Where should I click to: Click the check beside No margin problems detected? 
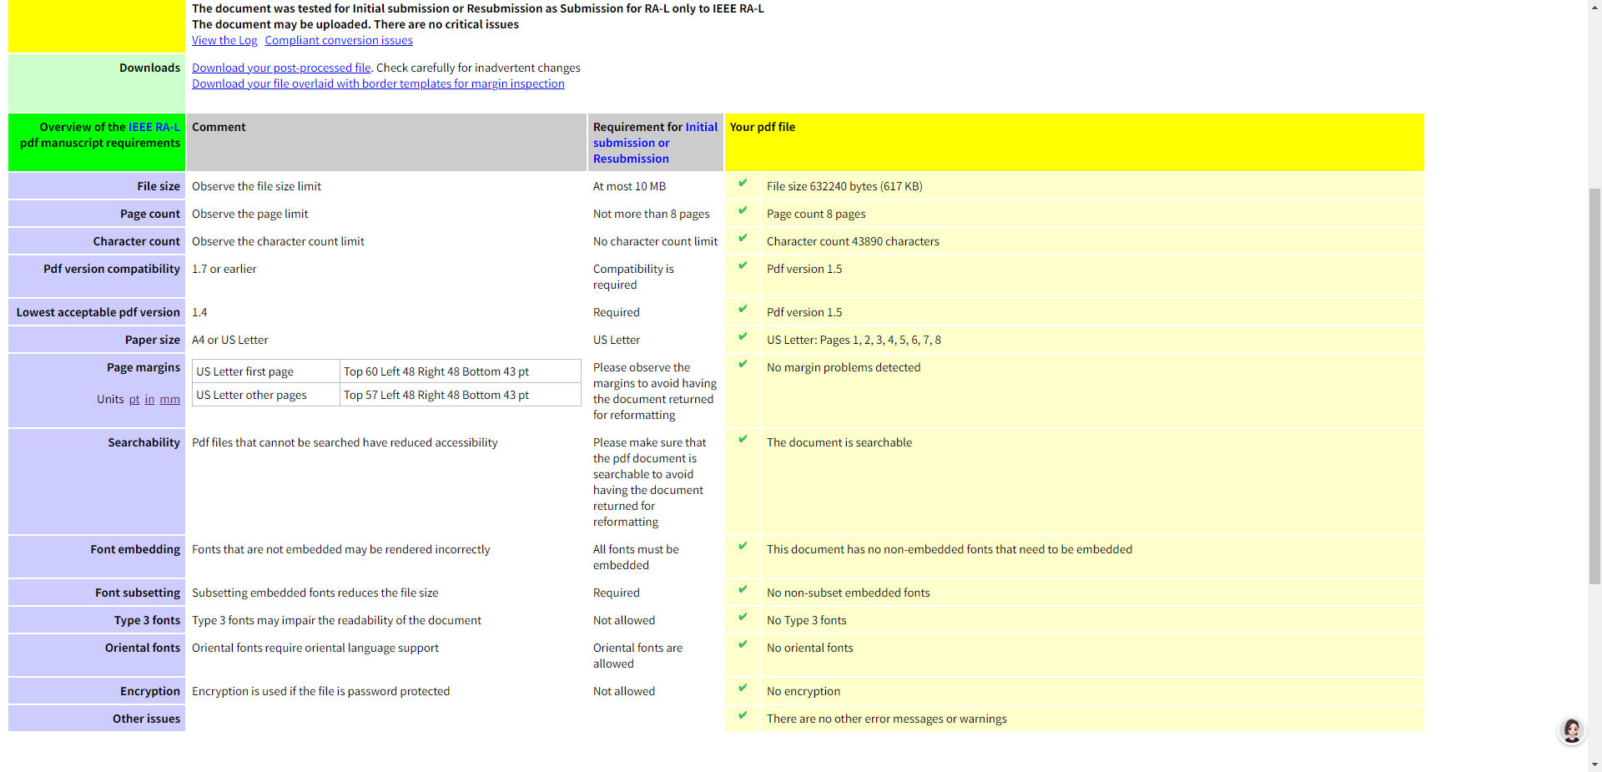[x=743, y=364]
